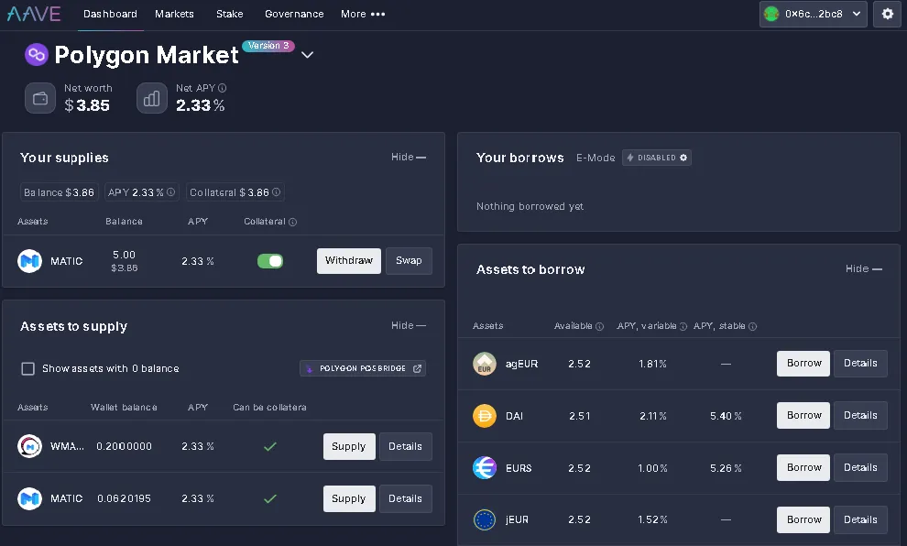This screenshot has width=907, height=546.
Task: Click the Net APY bar chart icon
Action: [151, 98]
